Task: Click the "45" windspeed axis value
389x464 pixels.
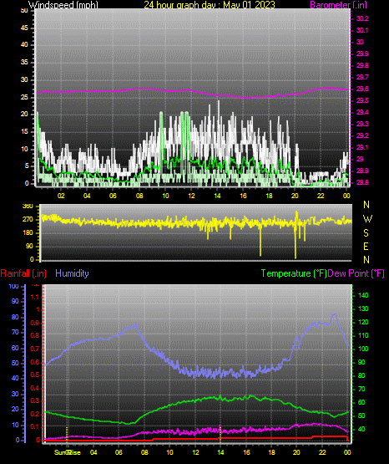Action: (x=24, y=28)
